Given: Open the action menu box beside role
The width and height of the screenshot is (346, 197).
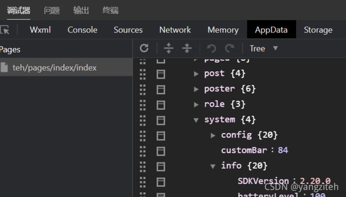Looking at the screenshot, I should 161,105.
